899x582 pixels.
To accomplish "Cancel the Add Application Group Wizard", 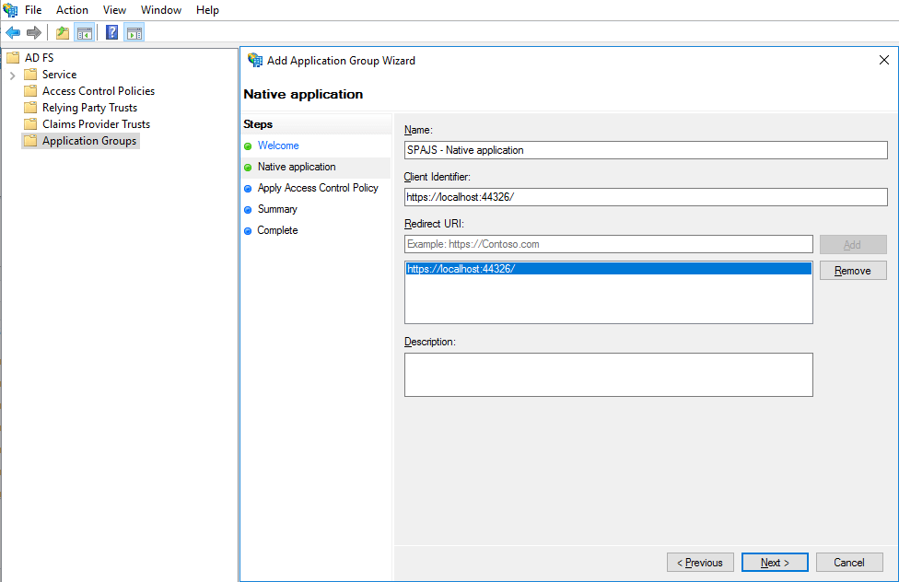I will [x=849, y=562].
